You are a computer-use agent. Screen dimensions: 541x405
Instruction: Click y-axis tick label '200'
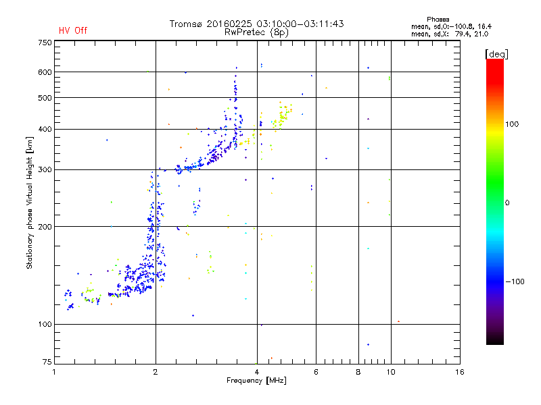pyautogui.click(x=45, y=227)
